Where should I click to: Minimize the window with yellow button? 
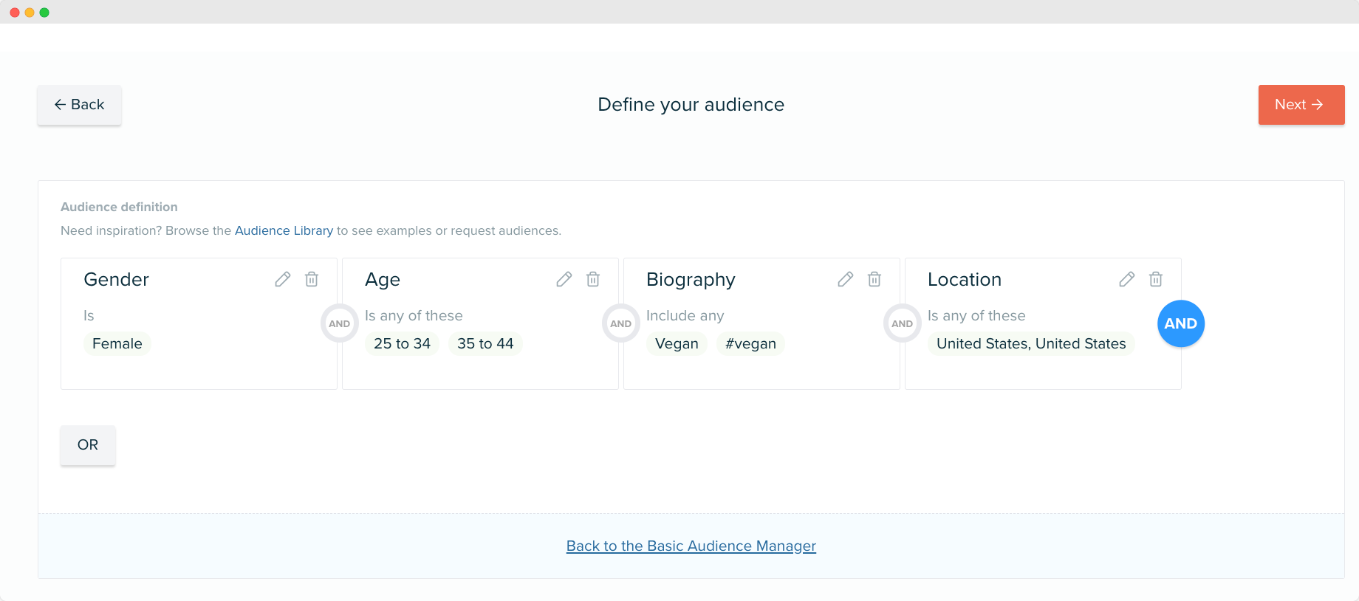[30, 13]
